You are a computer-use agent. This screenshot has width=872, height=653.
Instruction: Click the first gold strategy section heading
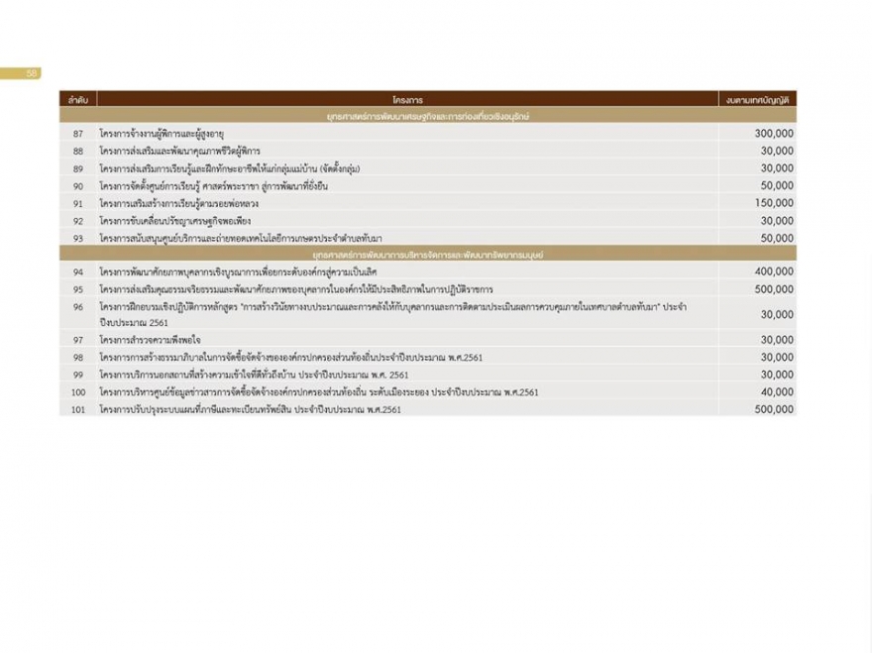tap(428, 116)
